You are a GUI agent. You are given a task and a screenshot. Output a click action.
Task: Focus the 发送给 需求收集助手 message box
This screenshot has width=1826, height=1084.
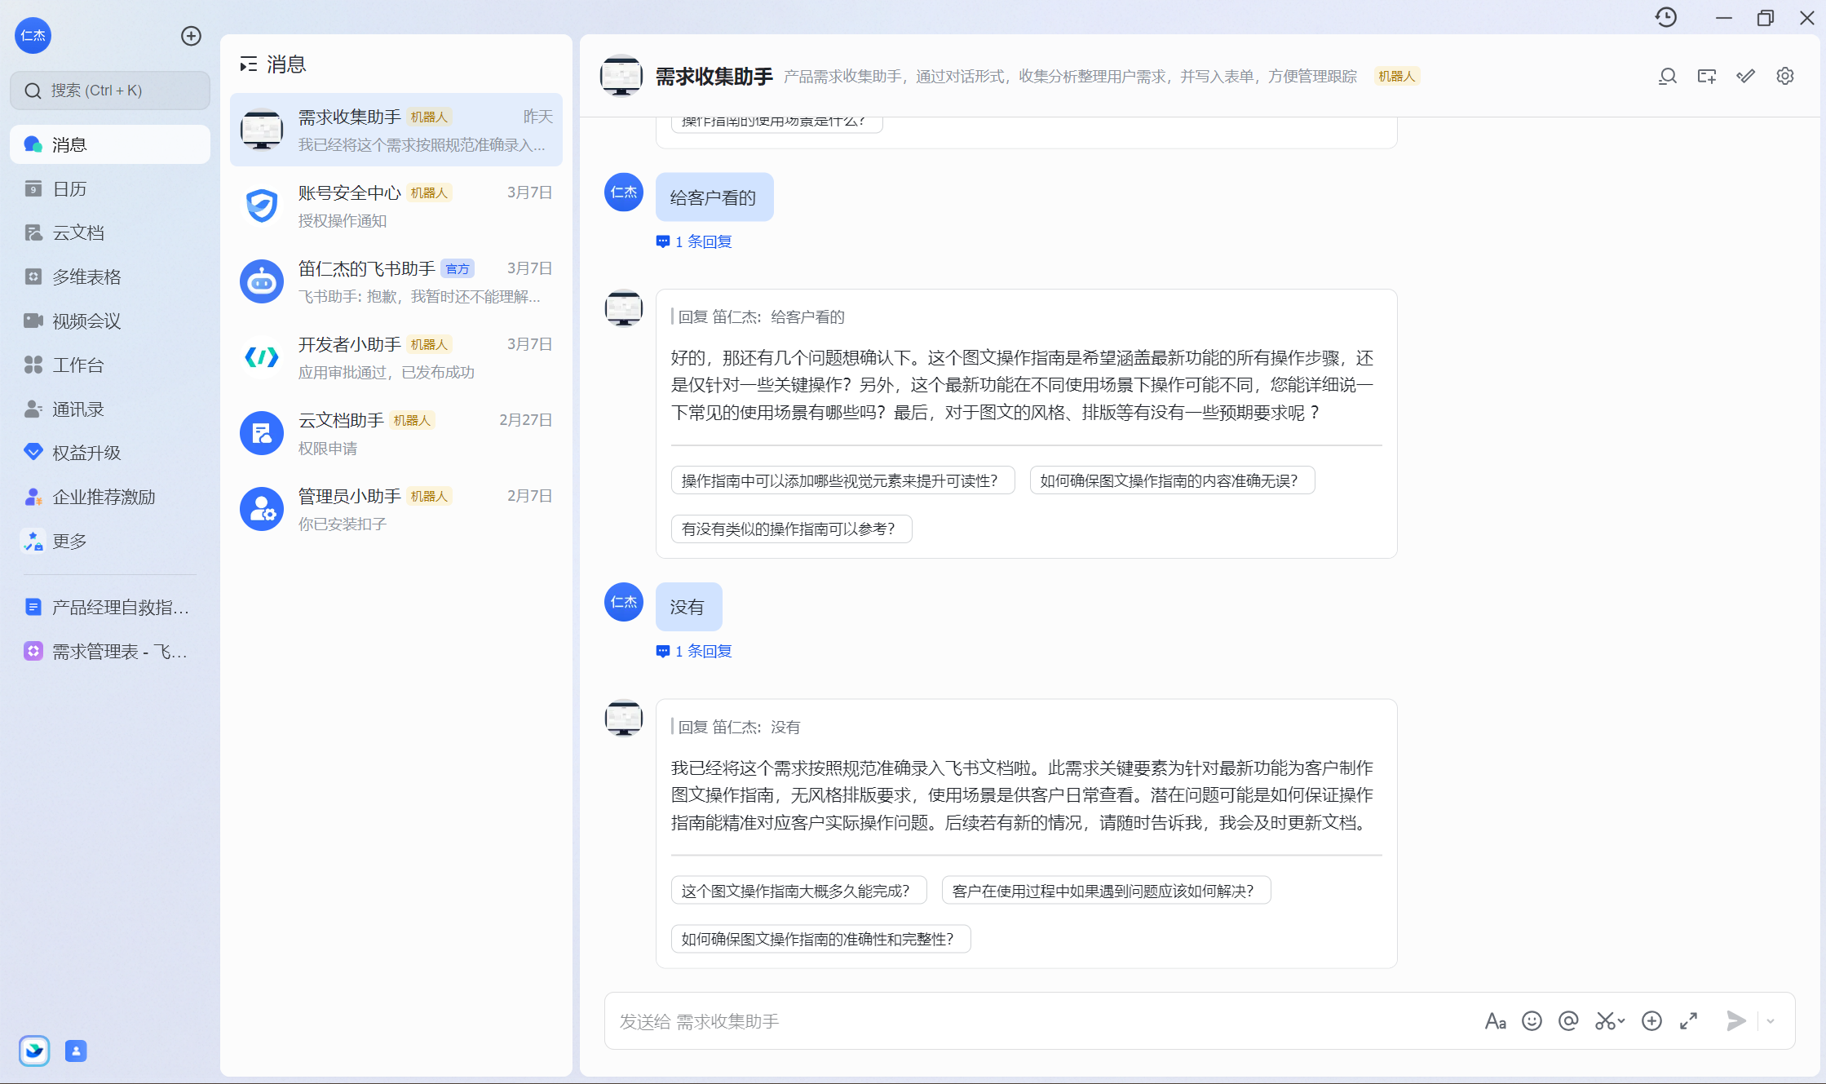1036,1020
